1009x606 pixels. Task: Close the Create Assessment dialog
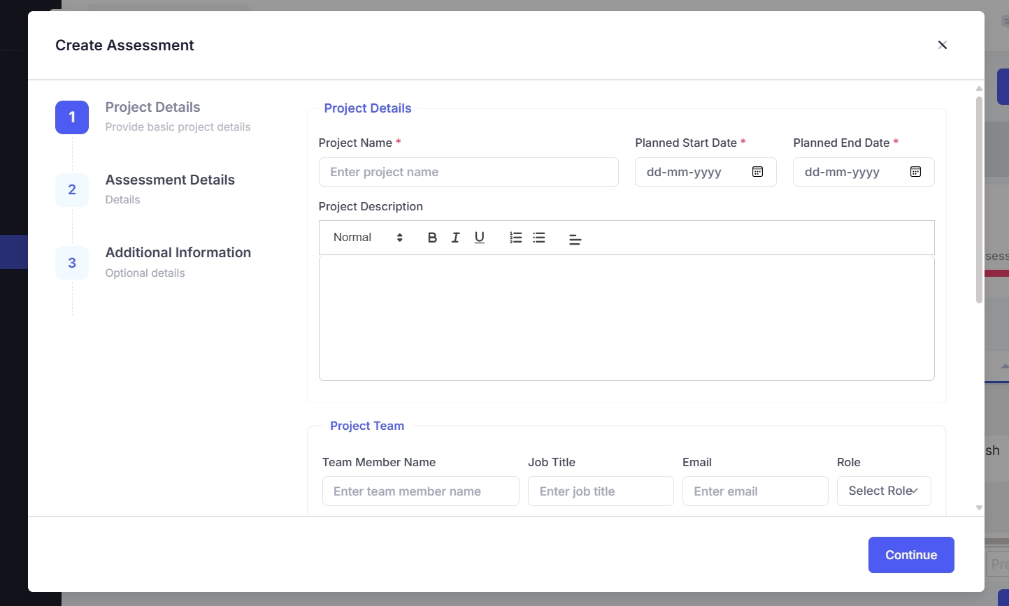click(x=942, y=45)
